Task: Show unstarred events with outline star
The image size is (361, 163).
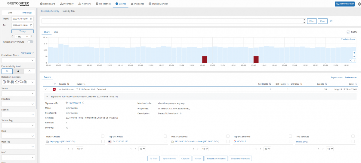Action: click(29, 71)
